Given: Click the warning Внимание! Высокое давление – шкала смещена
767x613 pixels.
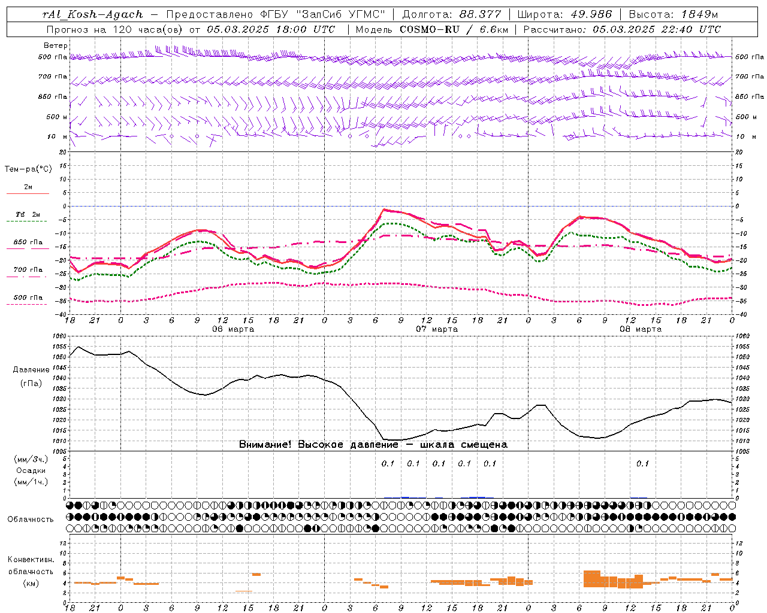Looking at the screenshot, I should (x=373, y=445).
